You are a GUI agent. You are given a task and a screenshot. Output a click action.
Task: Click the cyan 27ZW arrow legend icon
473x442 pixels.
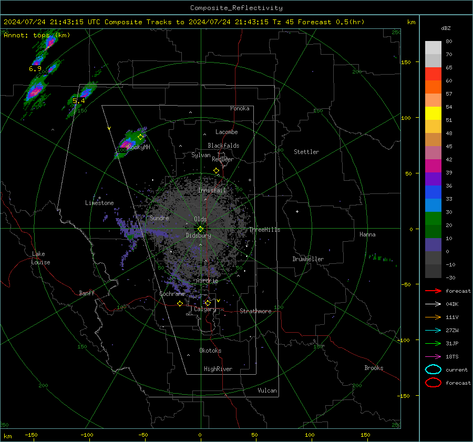[433, 331]
